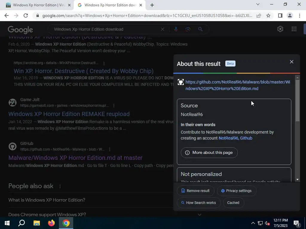Screen dimensions: 306x229
Task: Go to the Google logo homepage
Action: (x=20, y=30)
